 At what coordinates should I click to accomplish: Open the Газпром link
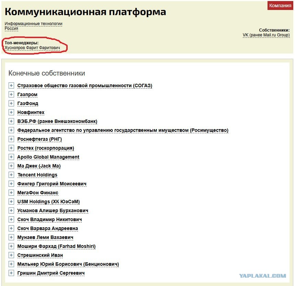point(27,94)
